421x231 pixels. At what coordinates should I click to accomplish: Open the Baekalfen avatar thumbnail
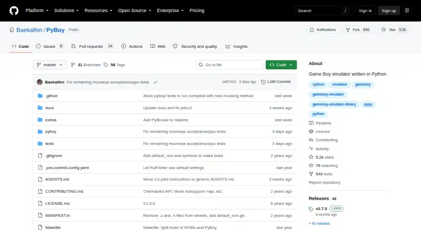point(40,82)
